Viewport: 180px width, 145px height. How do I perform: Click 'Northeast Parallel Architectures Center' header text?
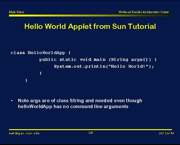tap(144, 12)
